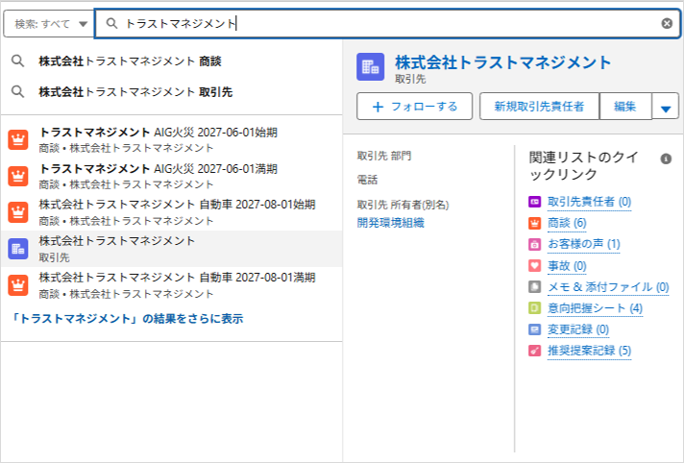Open the 商談 (6) related list link
Screen dimensions: 684x463
pyautogui.click(x=567, y=223)
